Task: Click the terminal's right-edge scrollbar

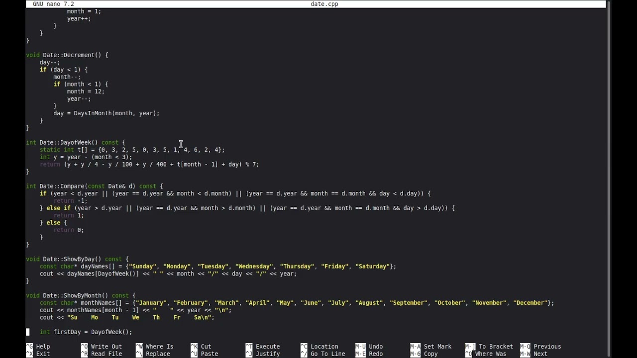Action: pyautogui.click(x=609, y=174)
